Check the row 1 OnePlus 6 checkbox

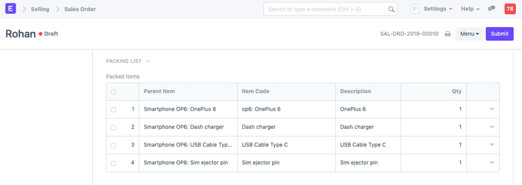tap(114, 110)
